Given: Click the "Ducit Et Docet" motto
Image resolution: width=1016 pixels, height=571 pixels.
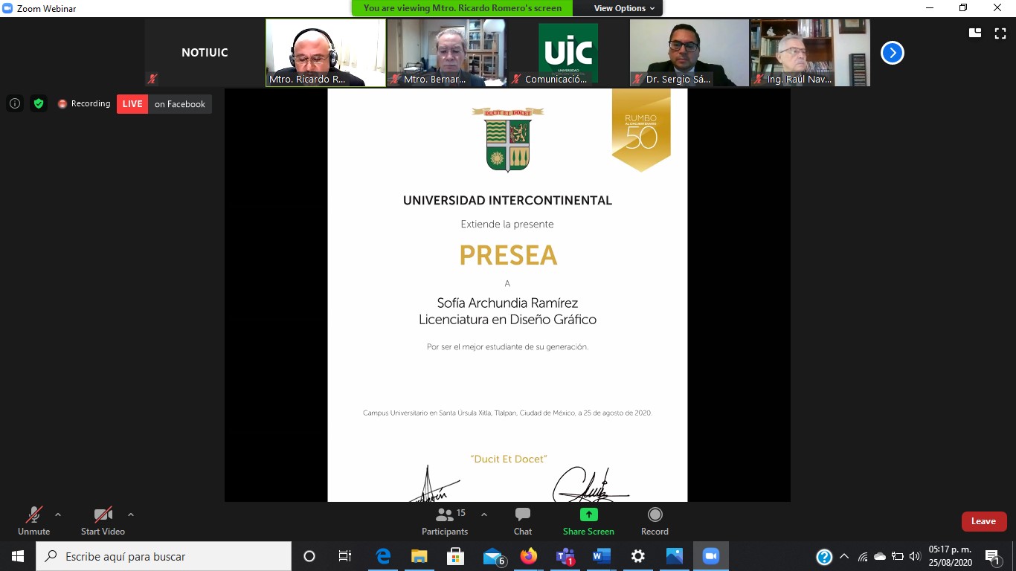Looking at the screenshot, I should (508, 459).
